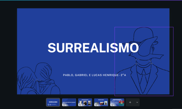Switch to the fourth slide thumbnail
The height and width of the screenshot is (109, 182).
tap(101, 101)
